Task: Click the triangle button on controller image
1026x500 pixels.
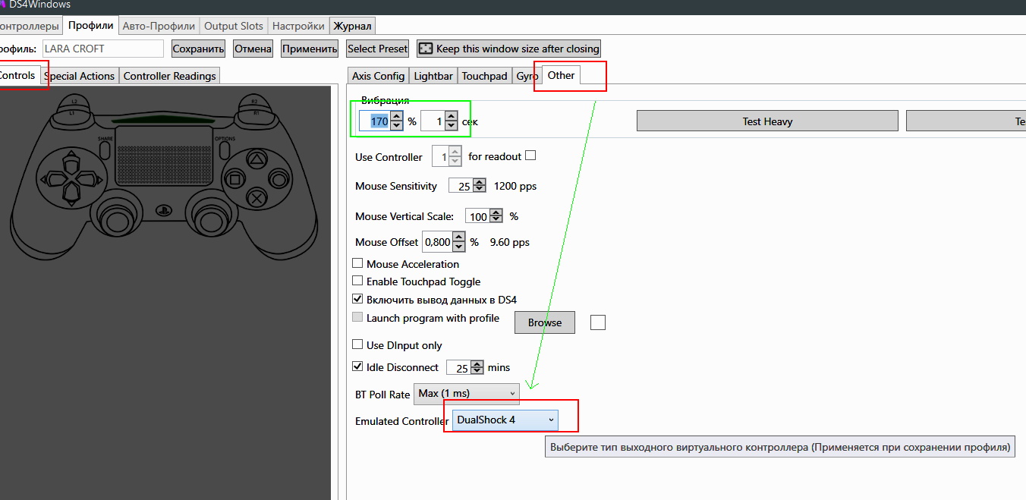Action: tap(256, 160)
